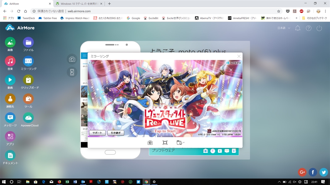Screen dimensions: 330x185
Task: Enter fullscreen mirroring mode
Action: [165, 143]
